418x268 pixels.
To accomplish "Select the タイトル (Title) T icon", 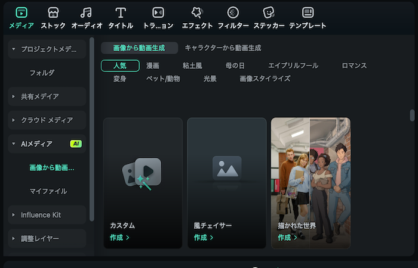I will pos(121,13).
